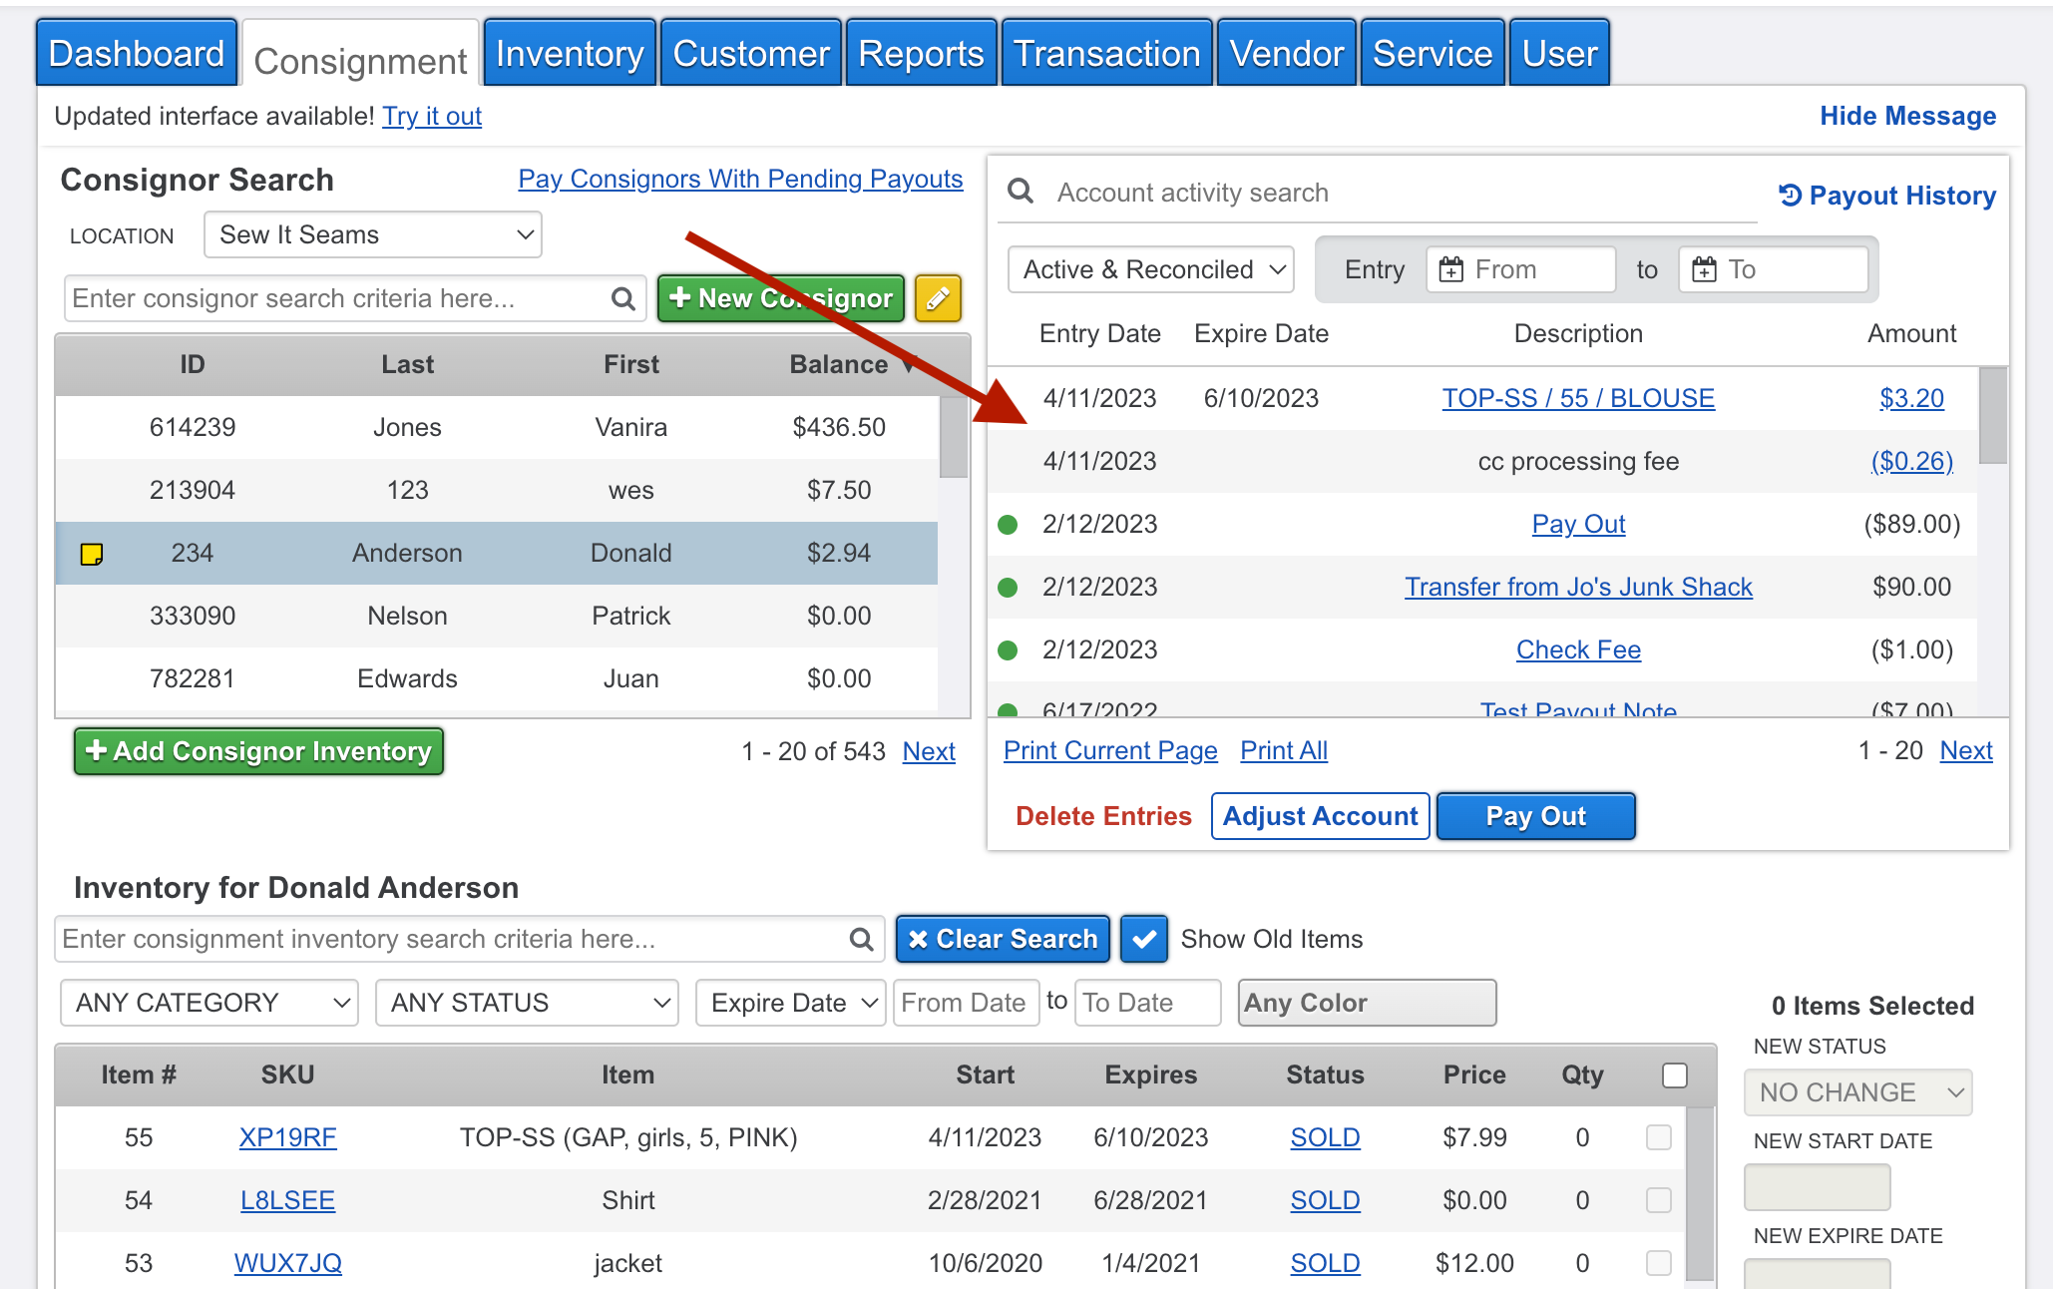Expand the Active & Reconciled filter dropdown
The height and width of the screenshot is (1289, 2053).
click(x=1151, y=269)
